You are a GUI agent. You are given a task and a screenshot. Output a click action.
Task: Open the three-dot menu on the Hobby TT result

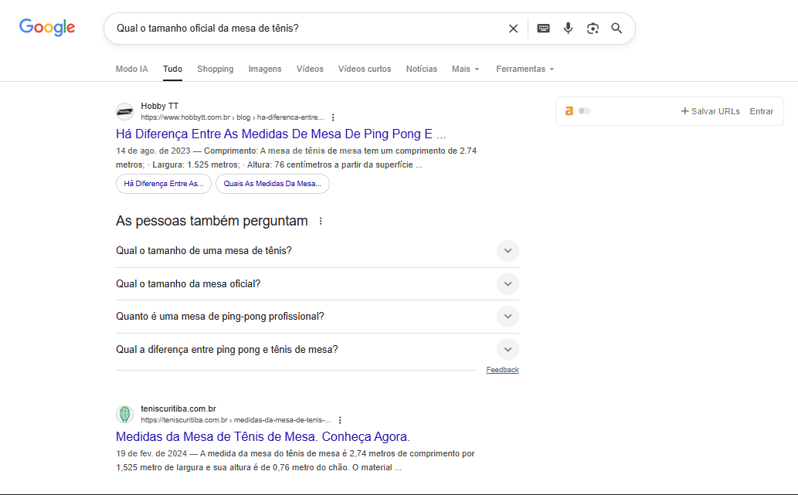pos(333,117)
